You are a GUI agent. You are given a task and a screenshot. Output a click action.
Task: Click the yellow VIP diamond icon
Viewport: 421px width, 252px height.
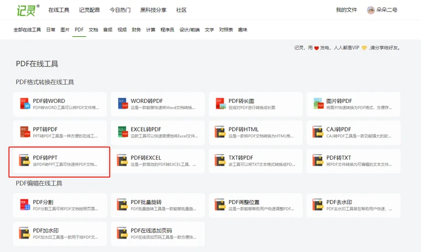point(364,48)
